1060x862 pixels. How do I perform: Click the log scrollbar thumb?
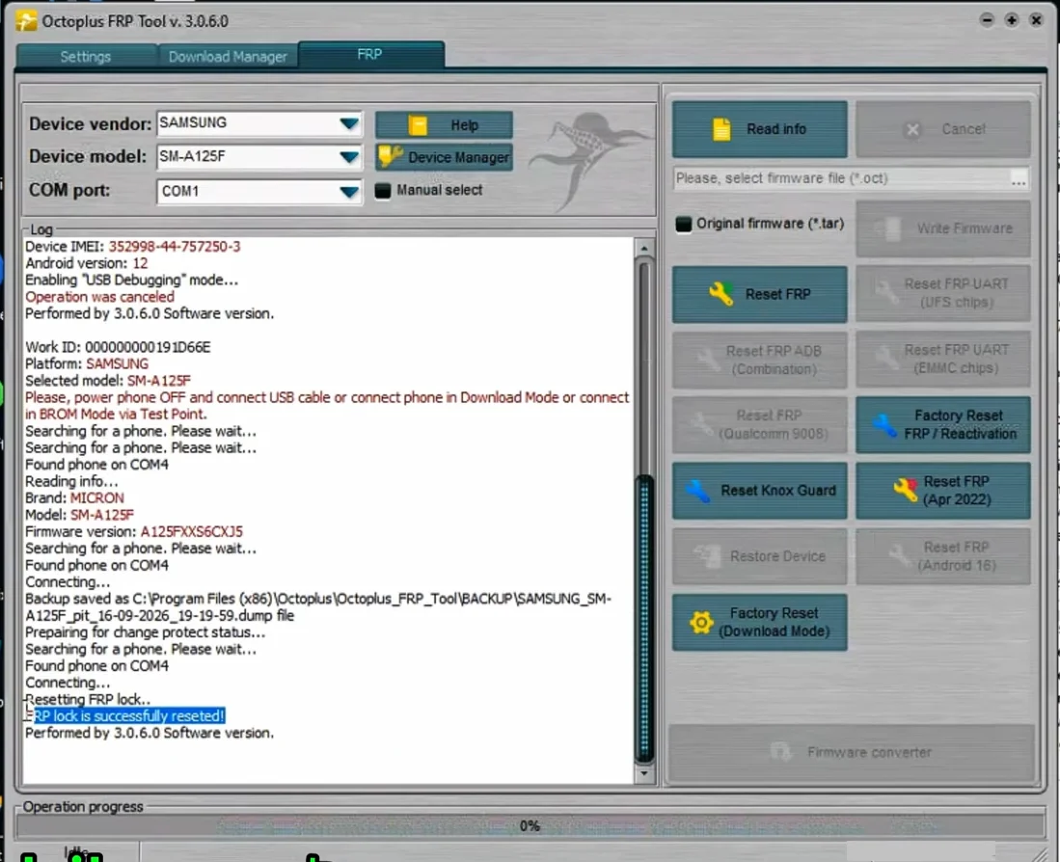point(644,618)
